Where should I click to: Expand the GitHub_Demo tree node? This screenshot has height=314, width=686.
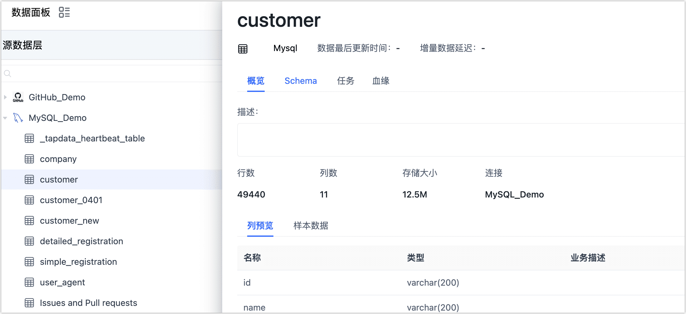5,97
